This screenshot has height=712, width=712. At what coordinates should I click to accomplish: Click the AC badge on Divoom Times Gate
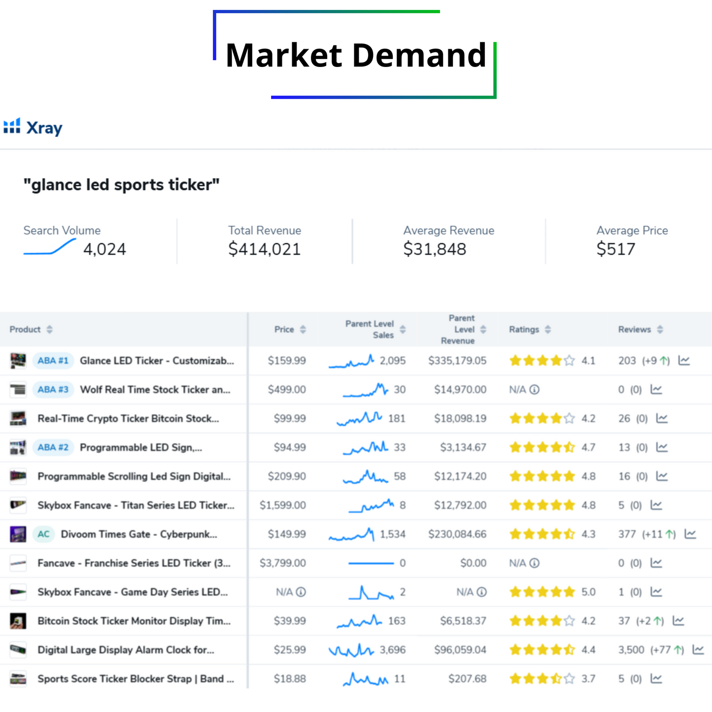[x=43, y=534]
